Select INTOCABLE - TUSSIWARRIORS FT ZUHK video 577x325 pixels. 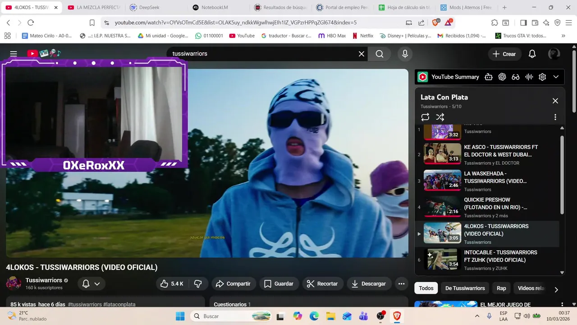tap(487, 260)
